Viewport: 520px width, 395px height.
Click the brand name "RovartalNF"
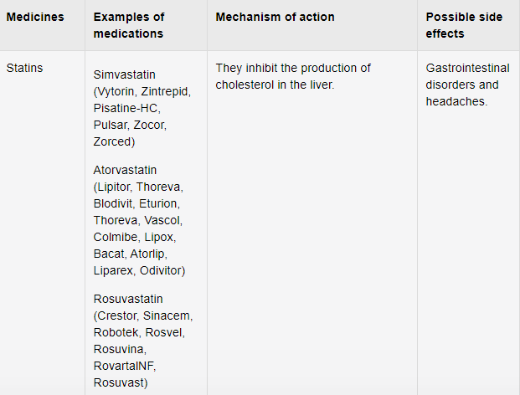(x=126, y=366)
